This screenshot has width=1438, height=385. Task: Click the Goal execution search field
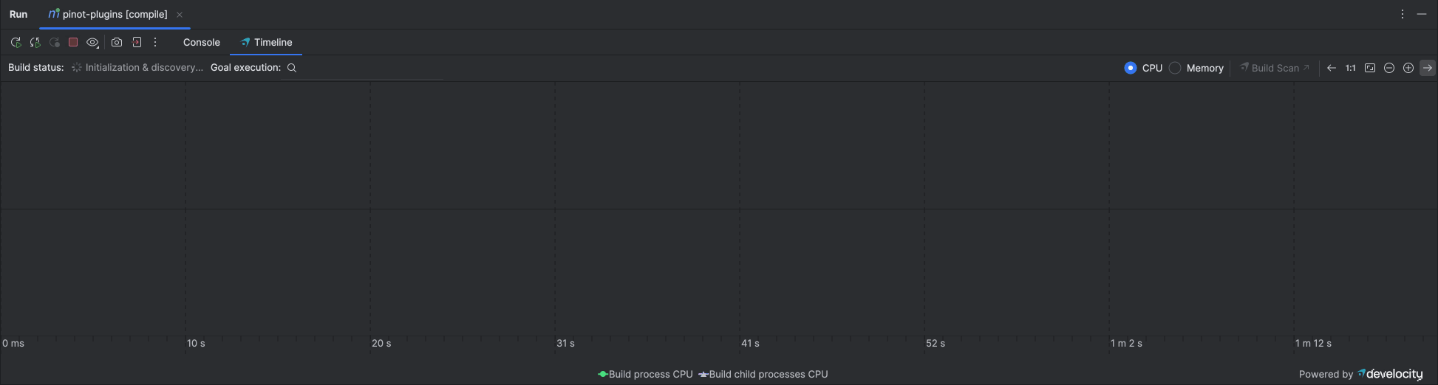coord(364,68)
